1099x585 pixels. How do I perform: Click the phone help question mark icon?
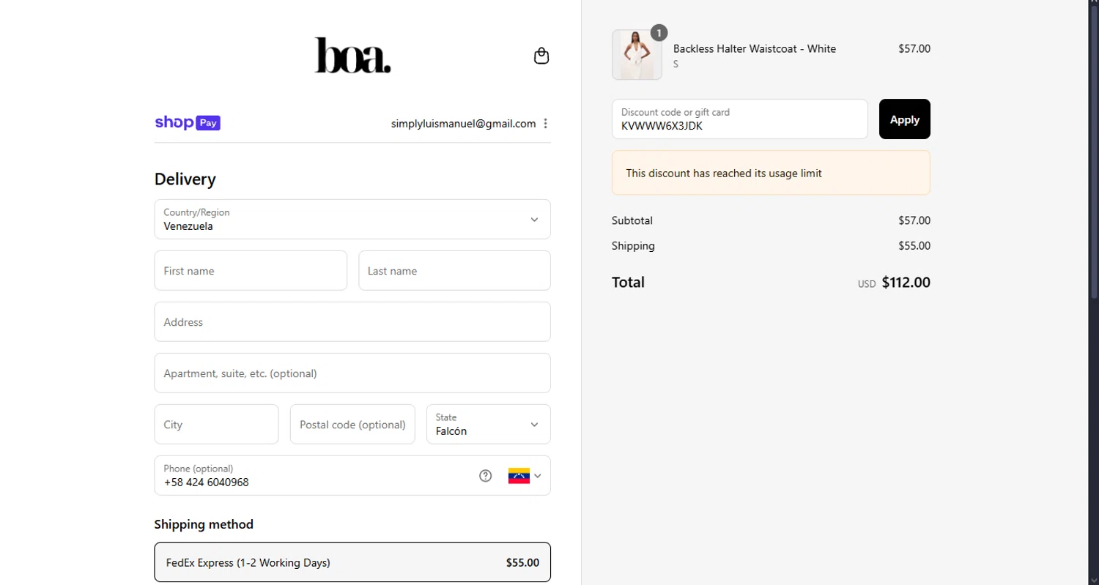point(485,476)
